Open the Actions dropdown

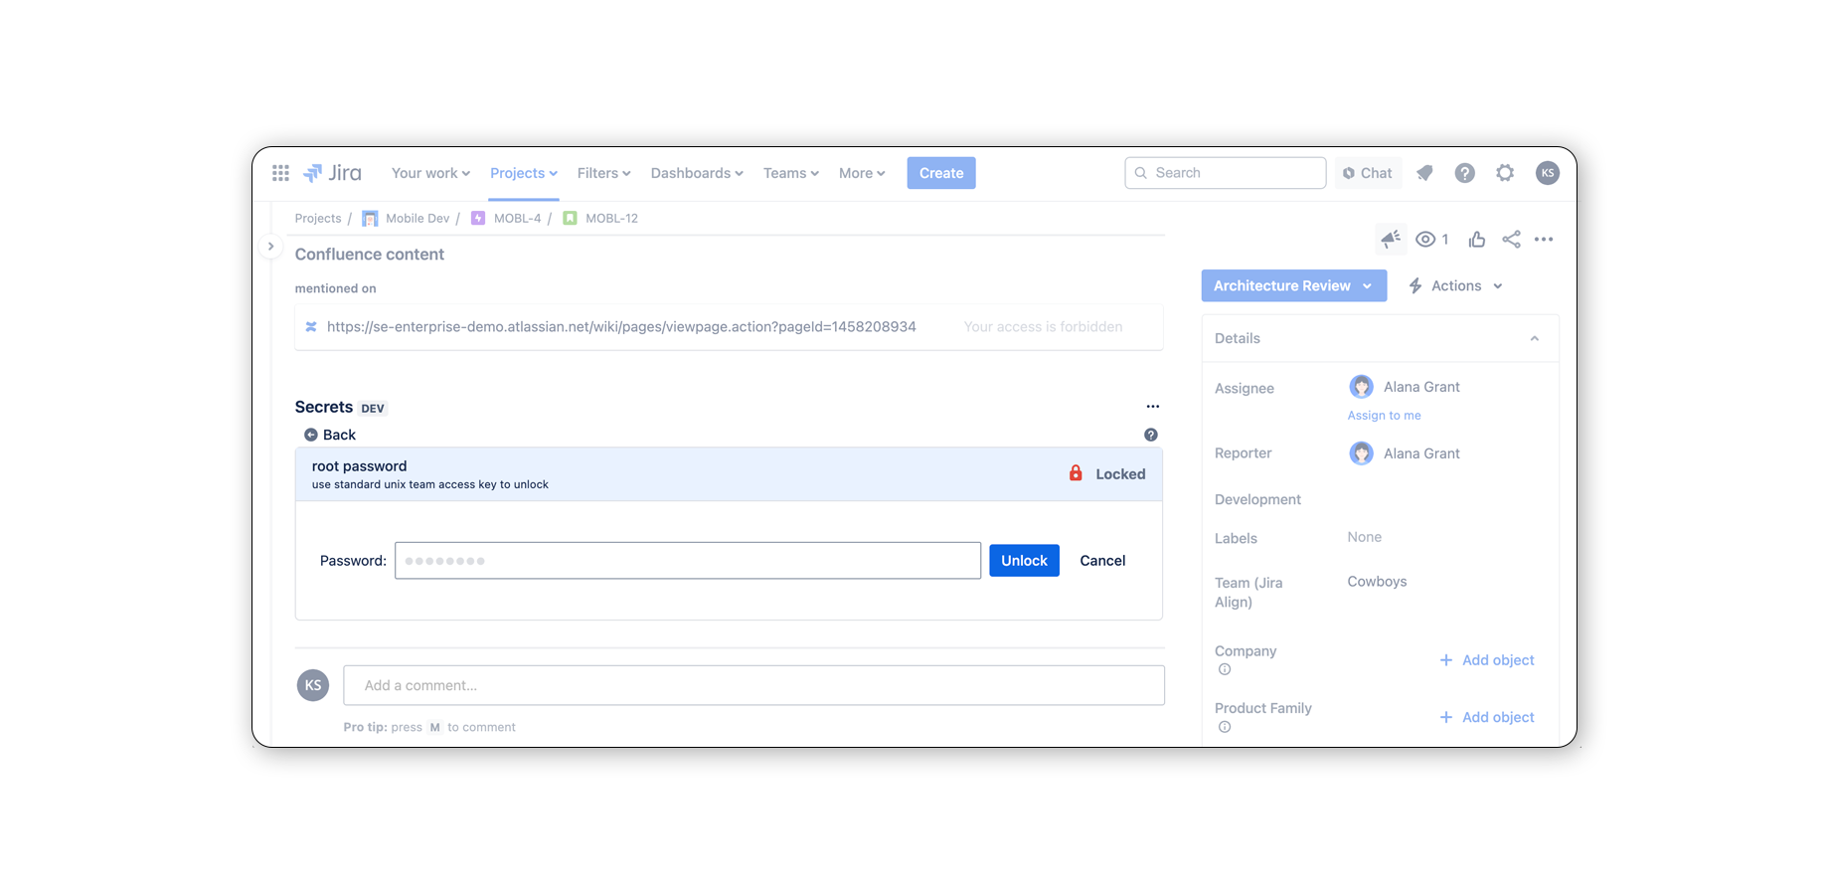pos(1456,285)
